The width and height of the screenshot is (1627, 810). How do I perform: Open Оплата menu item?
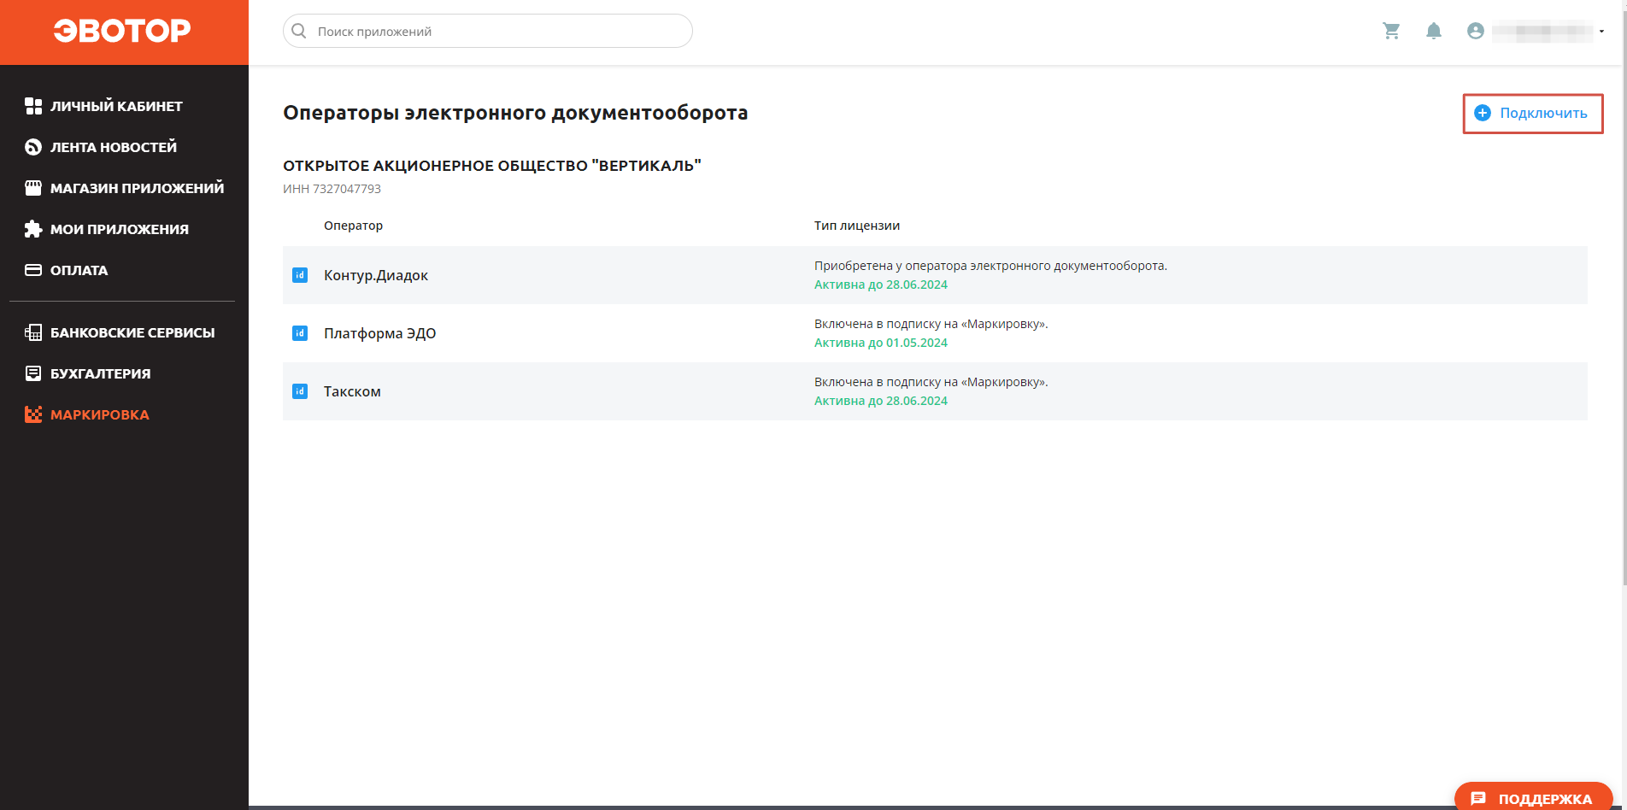point(79,270)
